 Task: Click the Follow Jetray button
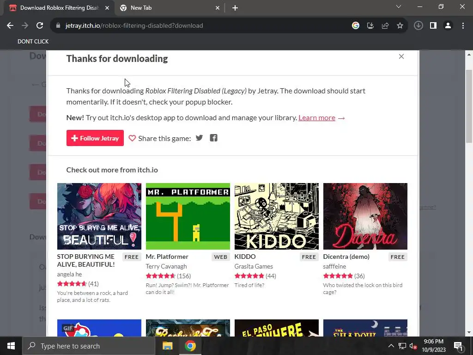tap(95, 138)
